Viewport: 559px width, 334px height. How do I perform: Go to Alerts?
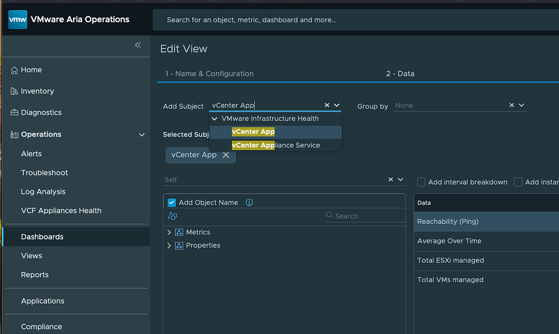pyautogui.click(x=31, y=154)
